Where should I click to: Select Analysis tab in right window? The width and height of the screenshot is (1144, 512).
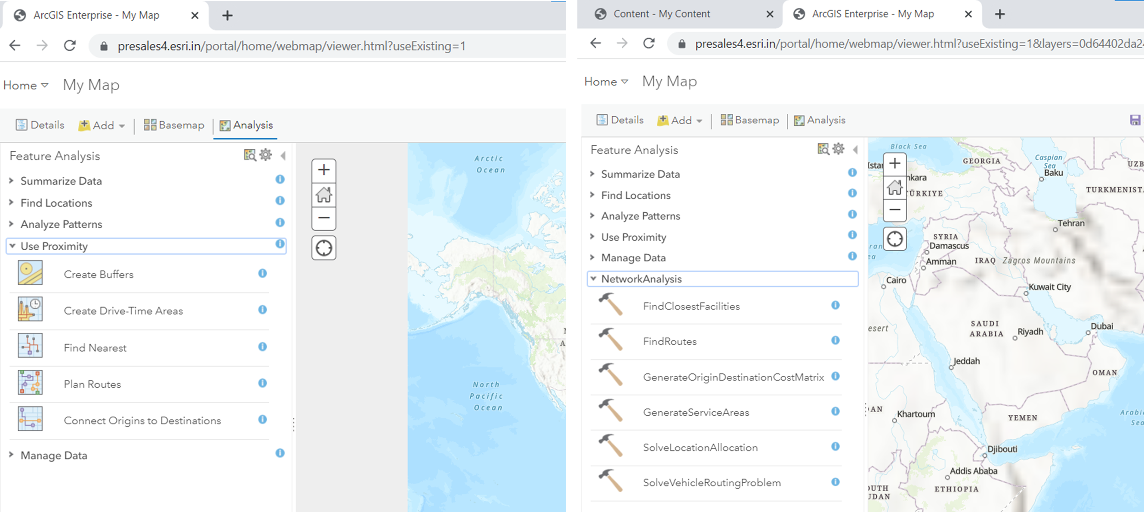(819, 120)
